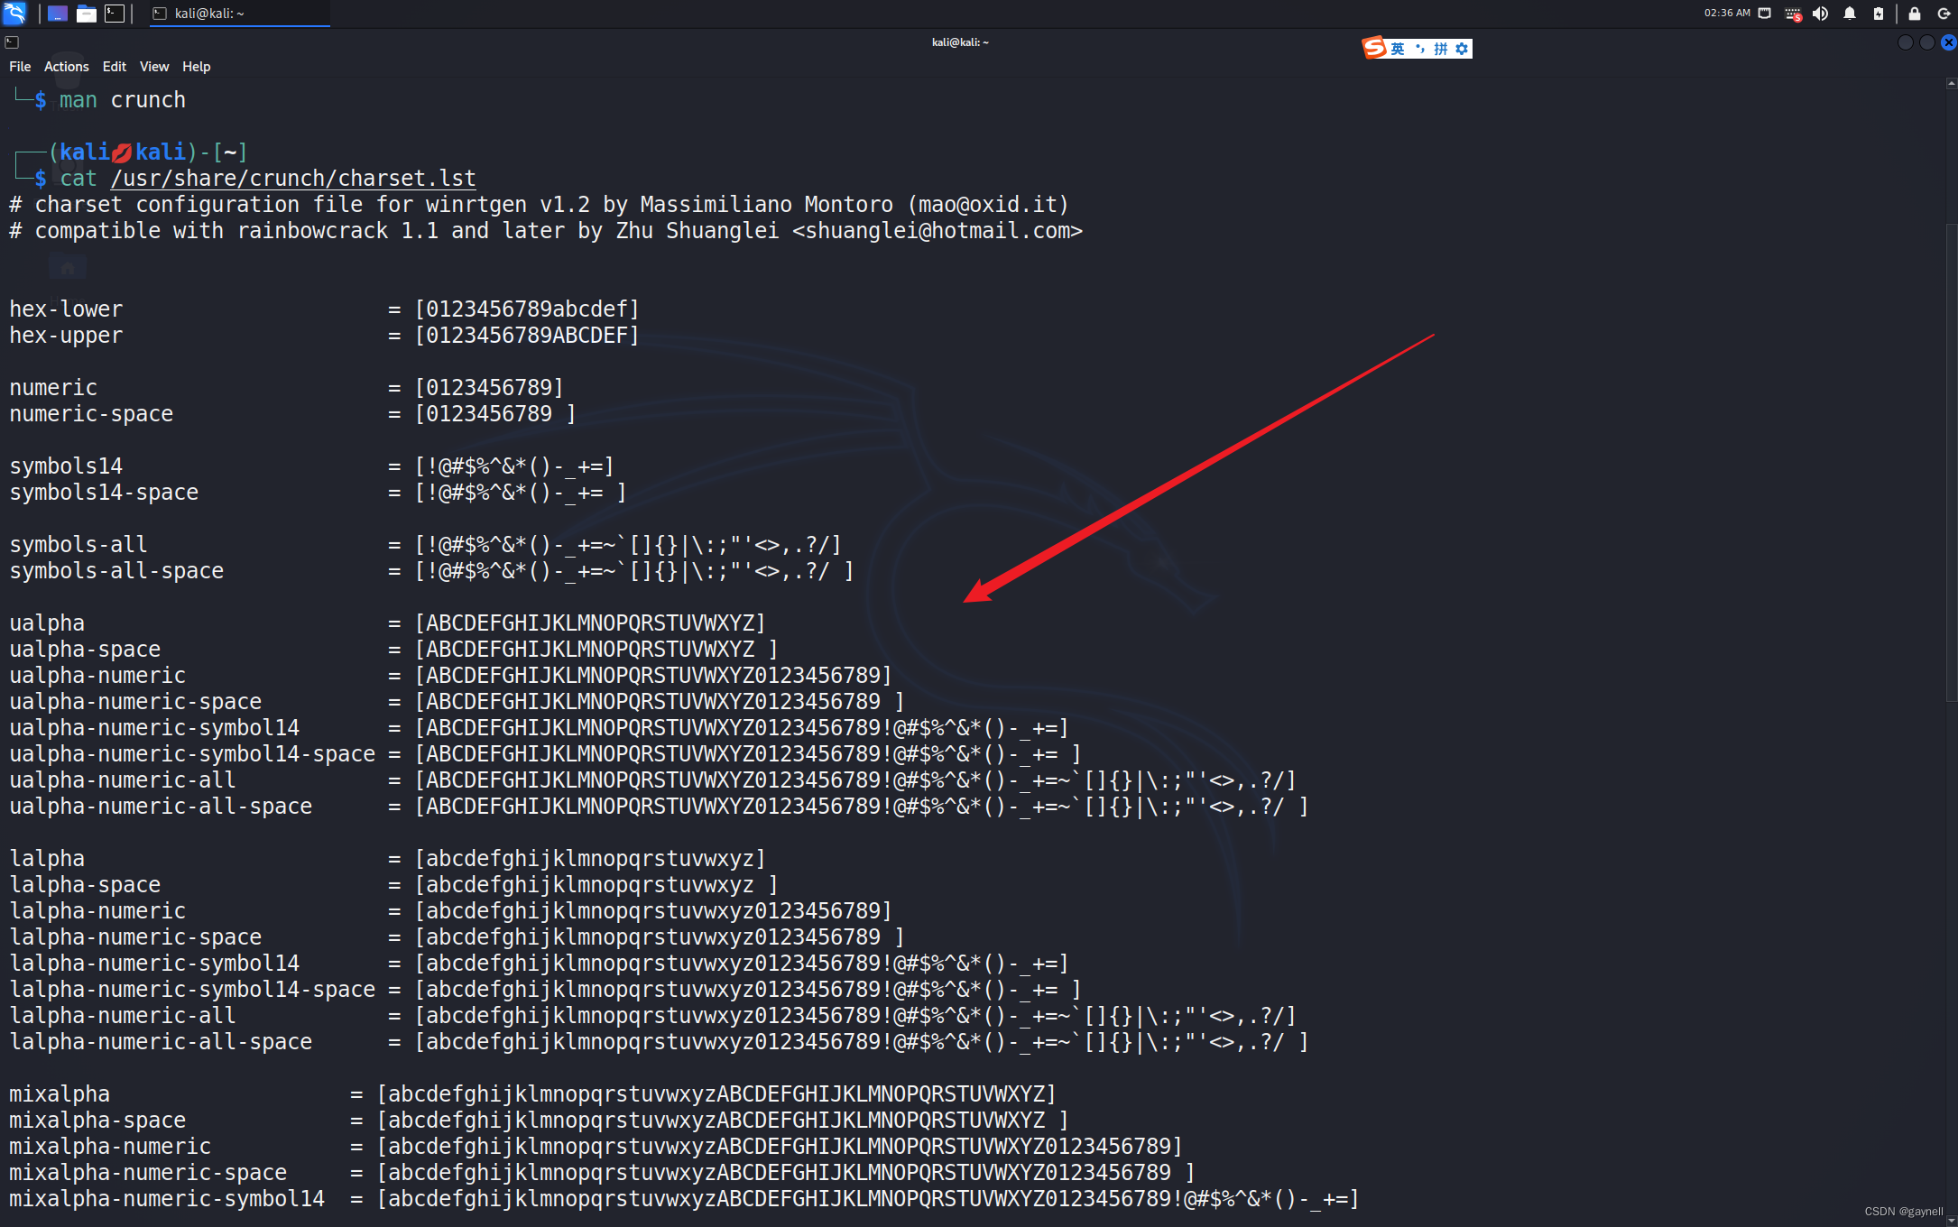Screen dimensions: 1958x1227
Task: Open the network connection tray icon
Action: click(1765, 14)
